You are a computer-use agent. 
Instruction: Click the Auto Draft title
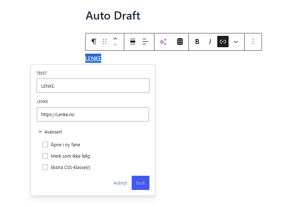tap(113, 16)
